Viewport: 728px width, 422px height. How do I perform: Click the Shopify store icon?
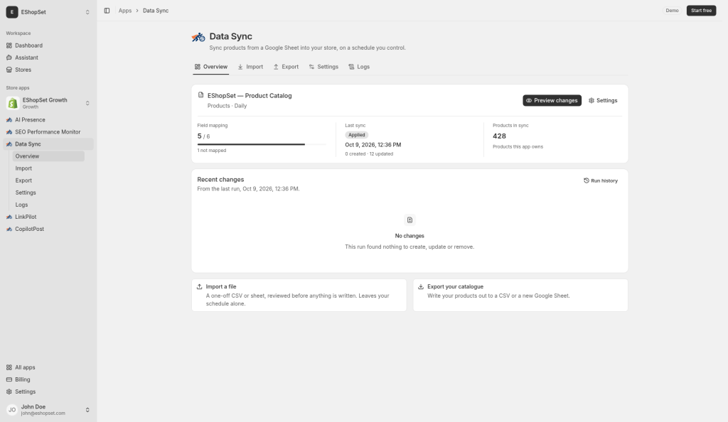pos(13,103)
